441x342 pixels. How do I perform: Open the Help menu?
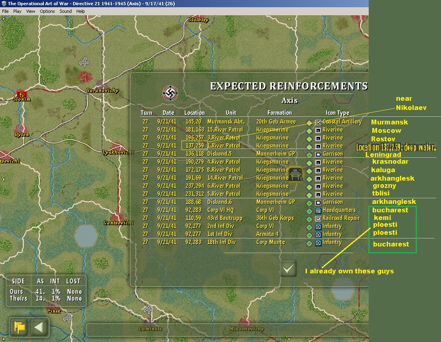80,11
